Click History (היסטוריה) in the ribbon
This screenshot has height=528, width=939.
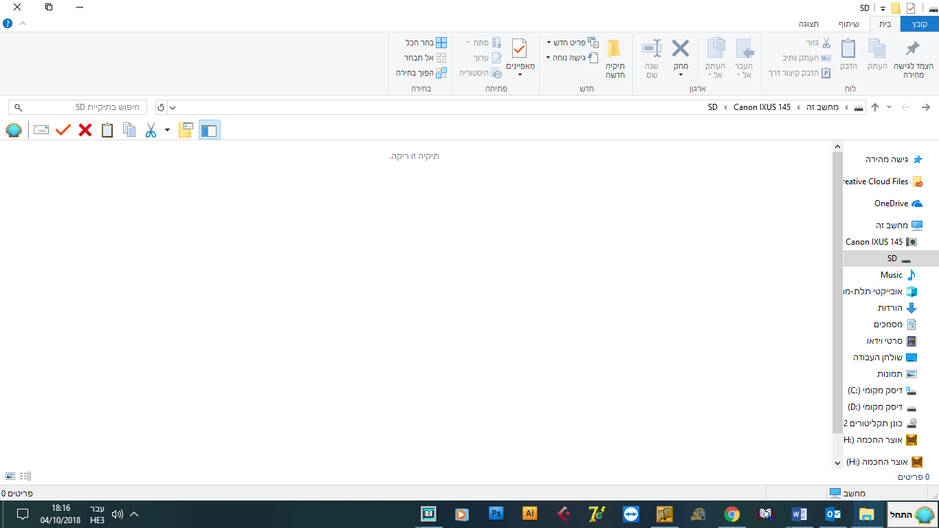pyautogui.click(x=480, y=73)
